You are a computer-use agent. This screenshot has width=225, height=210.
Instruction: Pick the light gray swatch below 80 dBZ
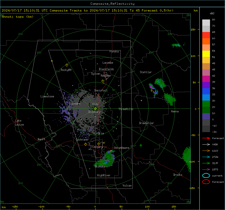pyautogui.click(x=206, y=23)
